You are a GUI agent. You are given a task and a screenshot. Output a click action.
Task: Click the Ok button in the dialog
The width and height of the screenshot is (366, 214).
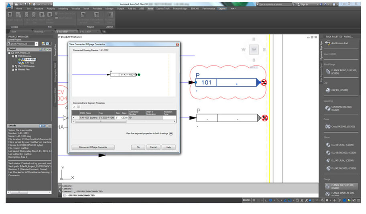click(x=138, y=147)
